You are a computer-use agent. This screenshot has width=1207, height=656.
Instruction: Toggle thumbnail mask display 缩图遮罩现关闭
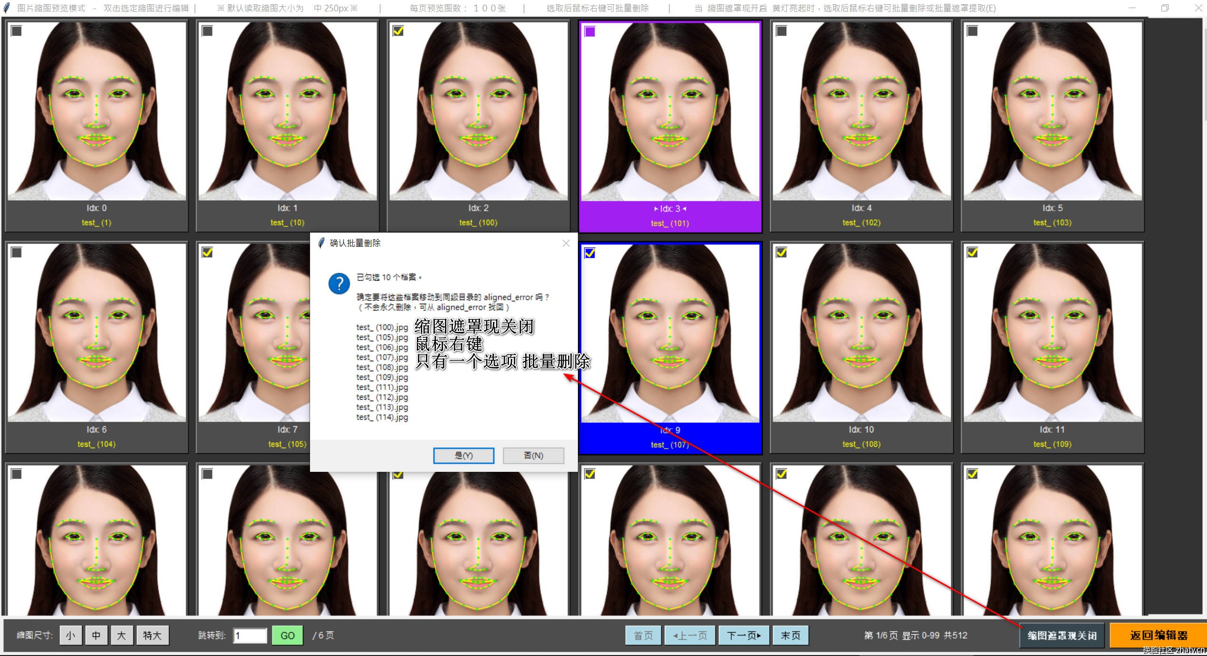click(1062, 635)
